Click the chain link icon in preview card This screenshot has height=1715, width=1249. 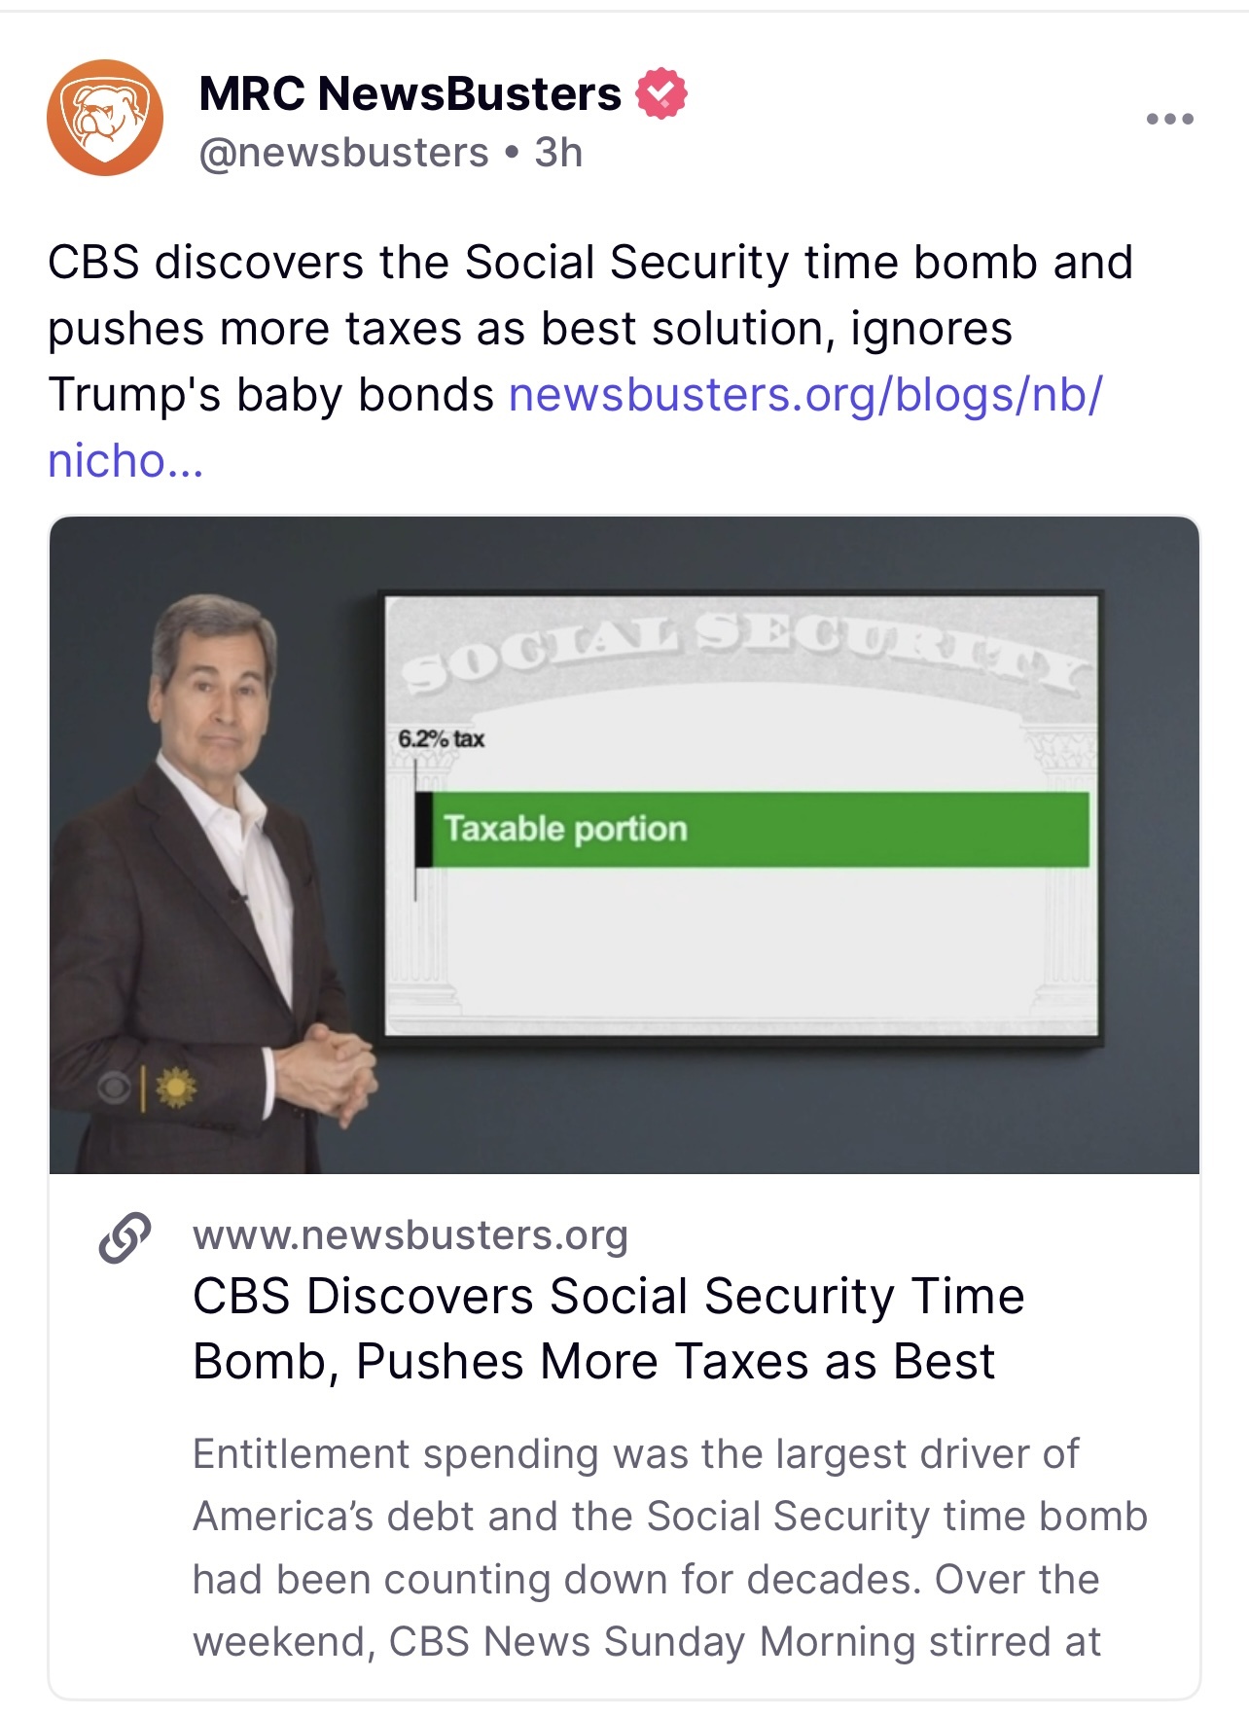pos(125,1237)
